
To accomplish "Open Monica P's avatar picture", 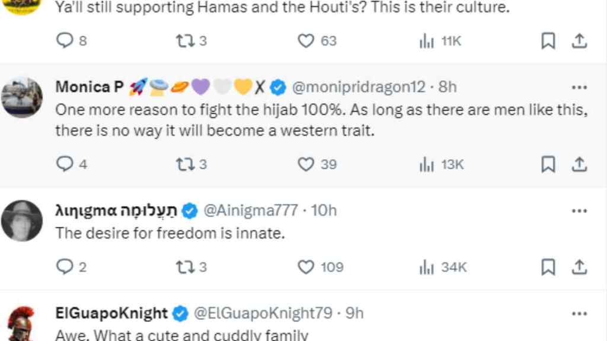I will pos(22,97).
